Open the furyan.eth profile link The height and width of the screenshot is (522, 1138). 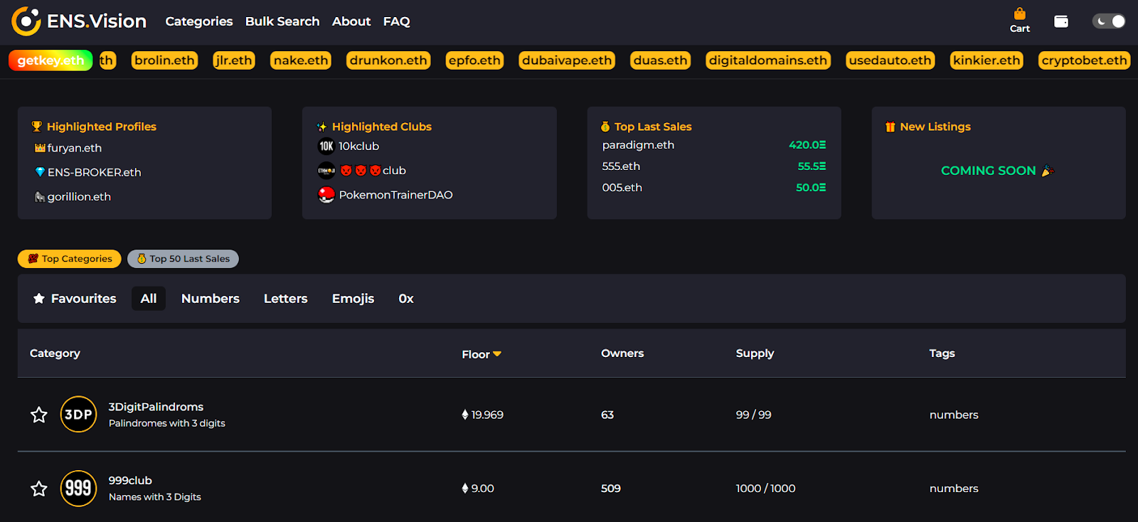click(x=74, y=148)
